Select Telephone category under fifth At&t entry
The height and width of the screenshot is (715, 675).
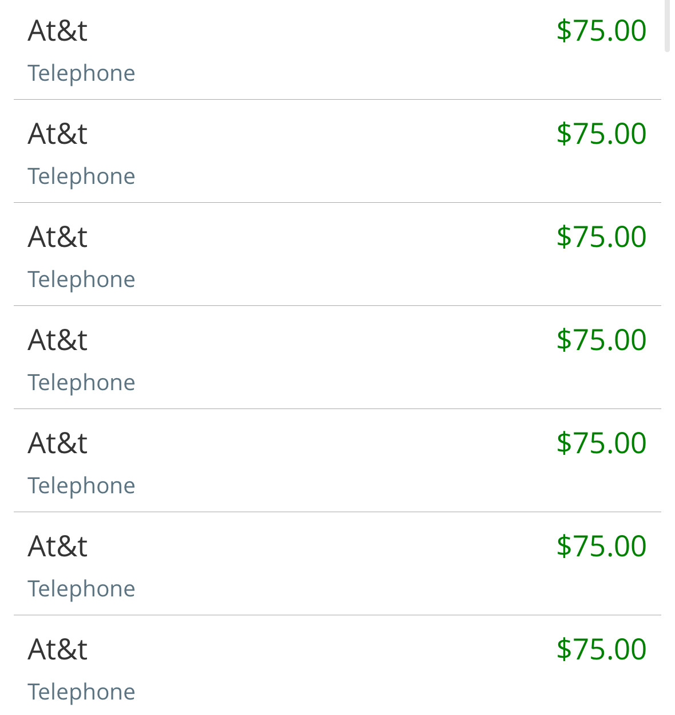(x=81, y=486)
